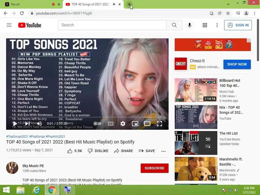
Task: Click the search magnifier button
Action: point(174,25)
